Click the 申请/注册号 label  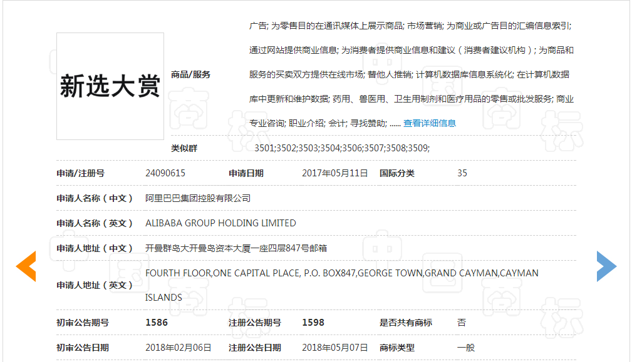pyautogui.click(x=81, y=173)
